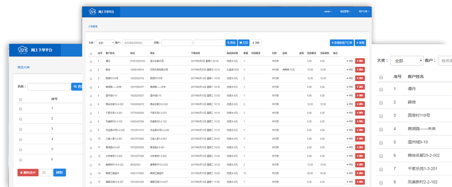Click 下单时间 column header

(x=195, y=53)
